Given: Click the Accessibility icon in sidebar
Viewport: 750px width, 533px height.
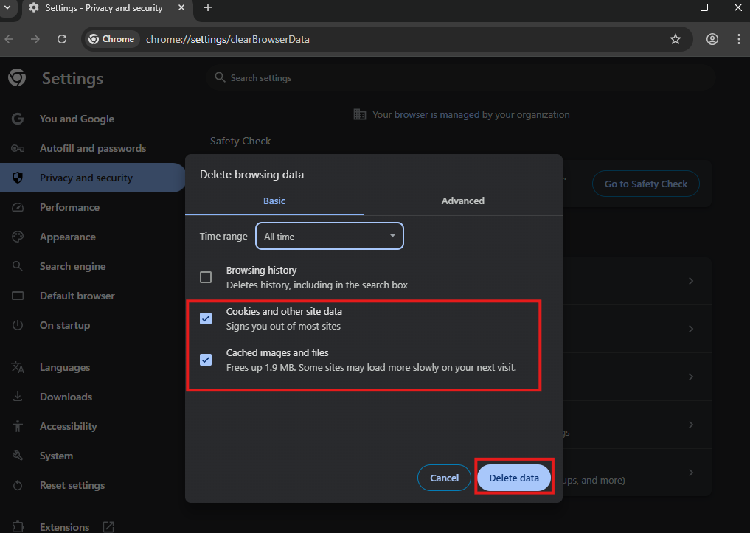Looking at the screenshot, I should coord(18,426).
